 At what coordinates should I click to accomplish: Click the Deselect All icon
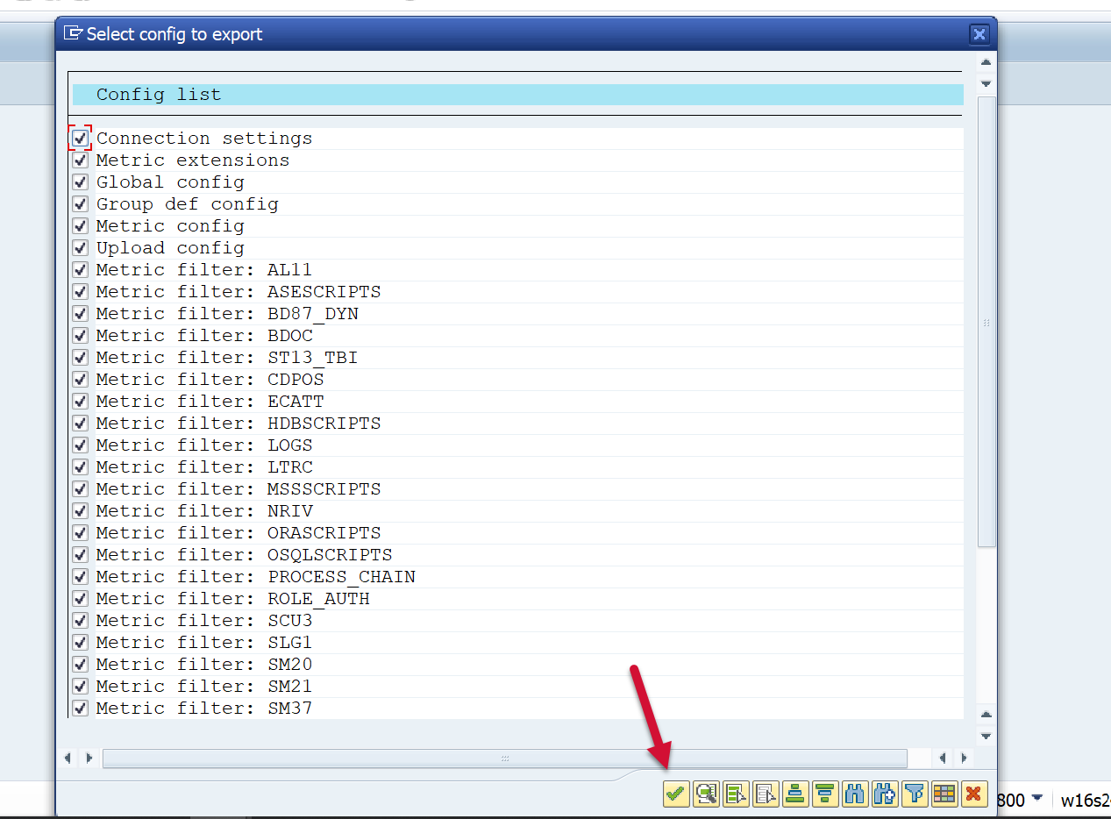pyautogui.click(x=766, y=794)
